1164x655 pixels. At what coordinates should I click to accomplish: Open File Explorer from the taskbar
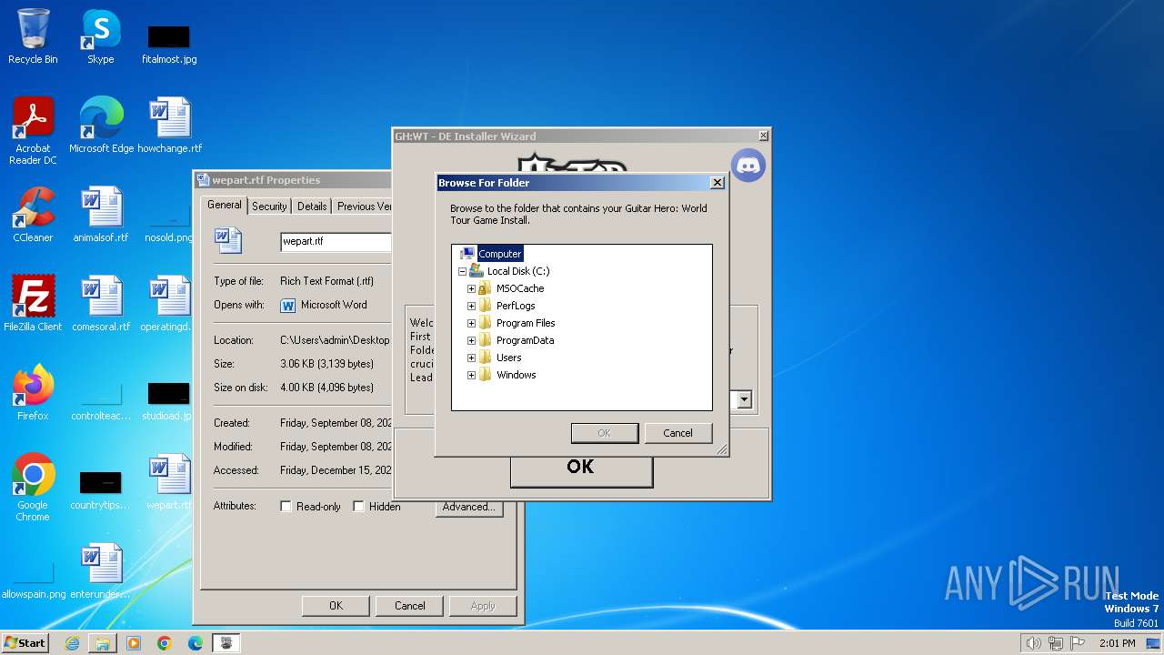tap(103, 643)
